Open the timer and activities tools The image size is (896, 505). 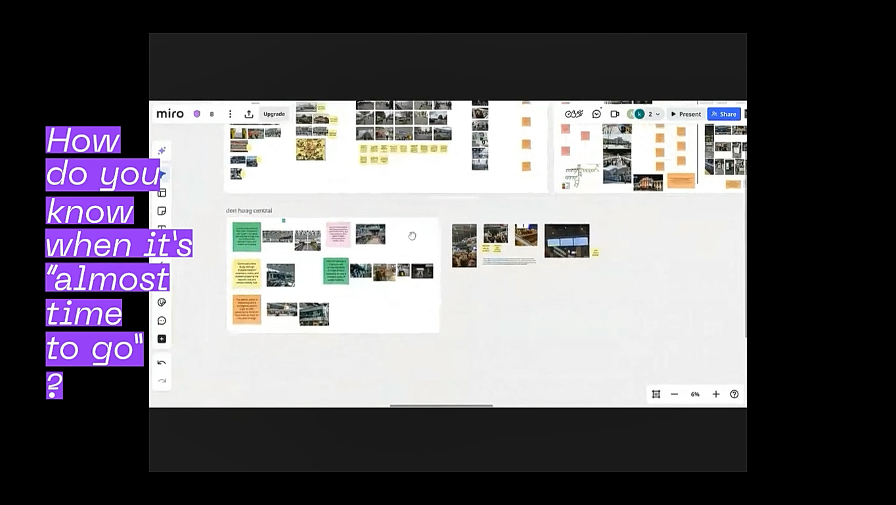(574, 114)
